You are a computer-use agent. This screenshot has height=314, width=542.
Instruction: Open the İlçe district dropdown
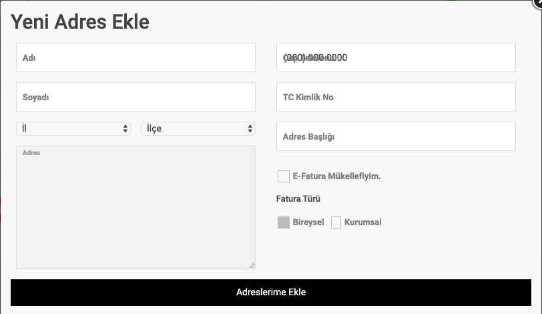point(198,129)
